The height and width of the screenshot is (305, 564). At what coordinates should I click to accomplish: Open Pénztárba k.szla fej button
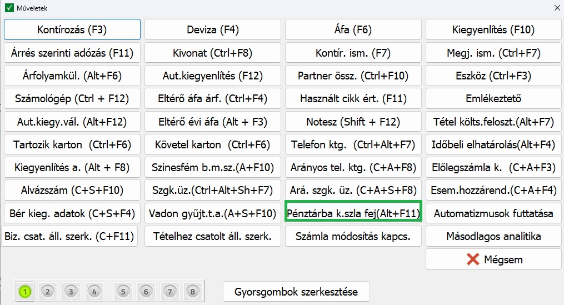(x=353, y=213)
